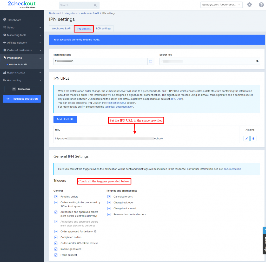Expand the Reports center menu arrow
This screenshot has width=266, height=262.
click(x=40, y=73)
